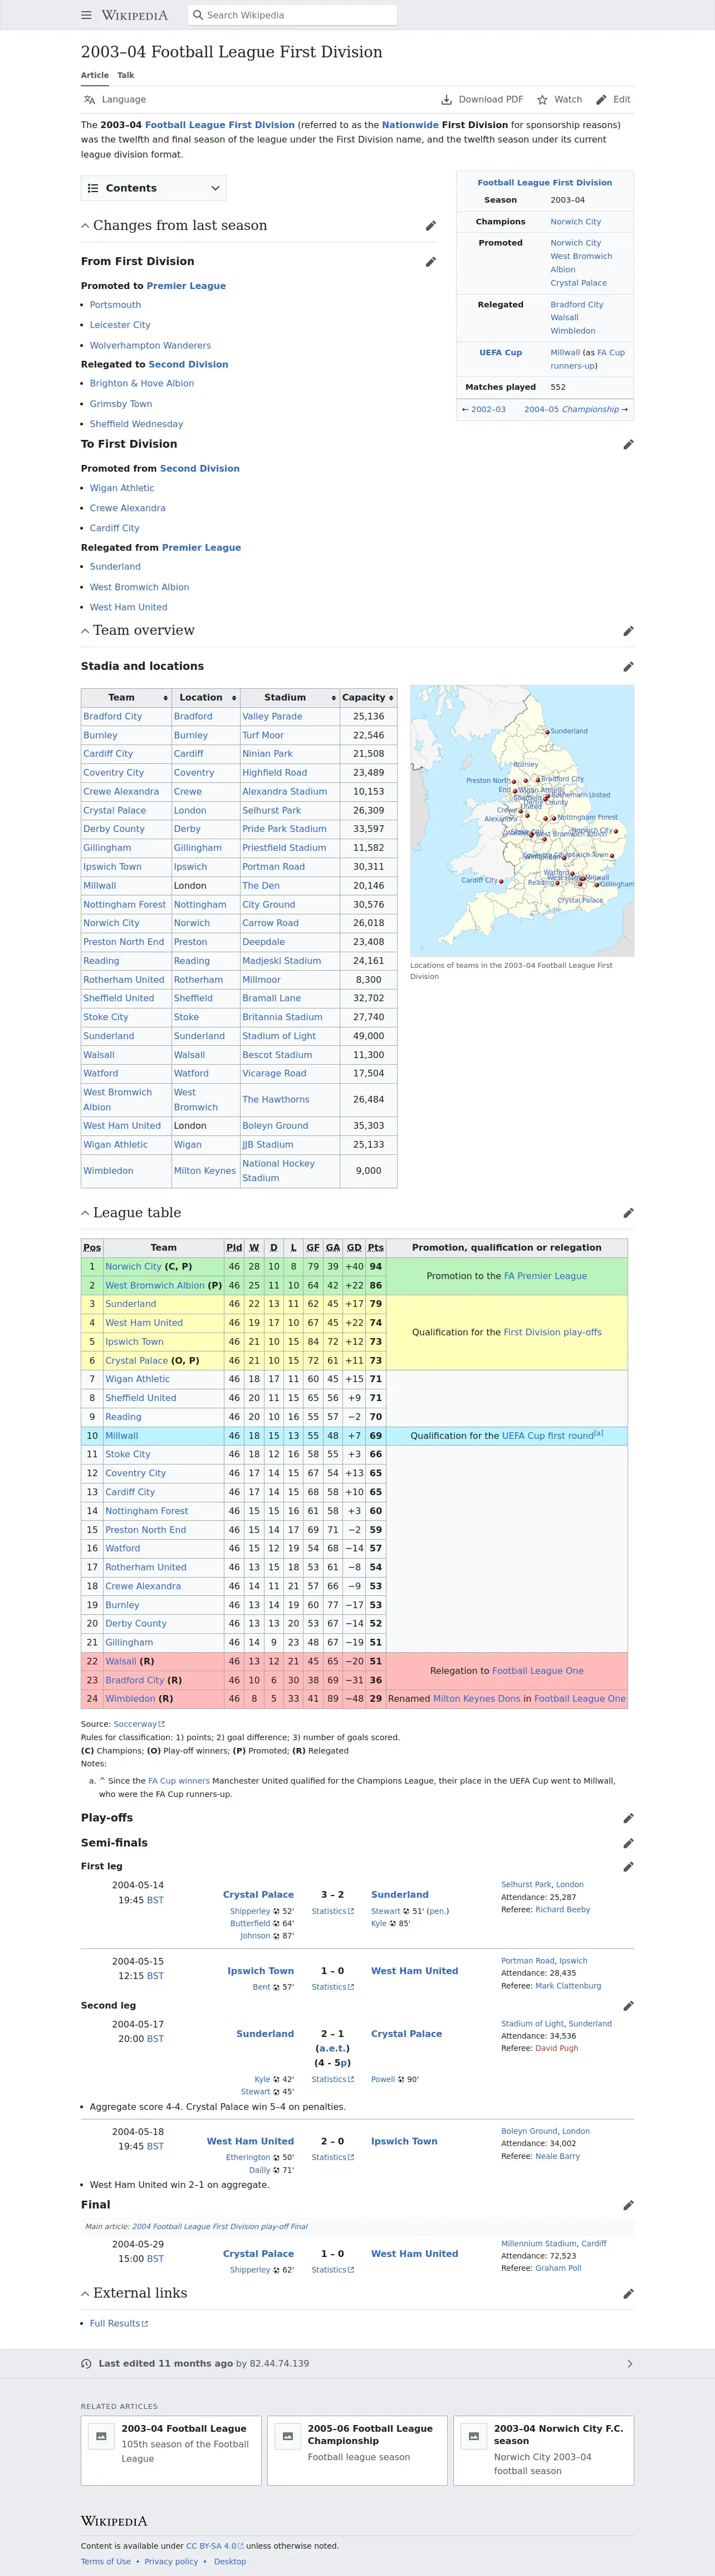715x2576 pixels.
Task: Collapse the External links heading
Action: click(85, 2294)
